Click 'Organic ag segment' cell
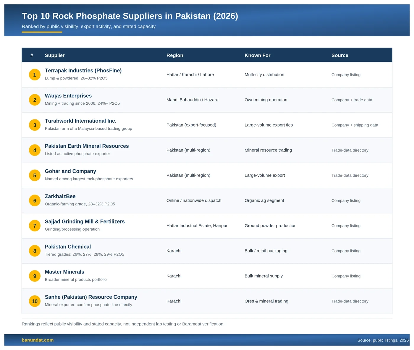This screenshot has width=414, height=350. pos(264,200)
